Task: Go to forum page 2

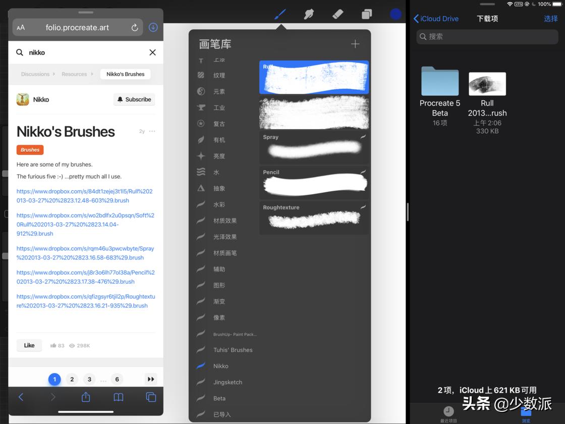Action: click(72, 379)
